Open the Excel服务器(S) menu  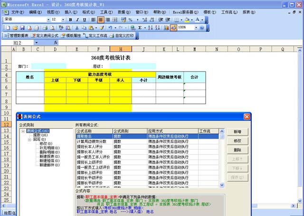pos(186,12)
